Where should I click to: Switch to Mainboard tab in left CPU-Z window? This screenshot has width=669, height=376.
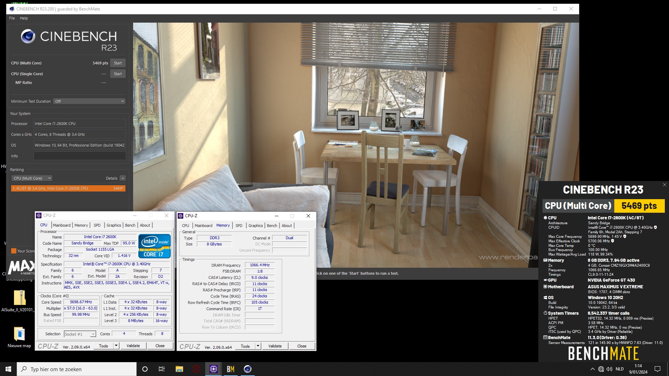[62, 225]
